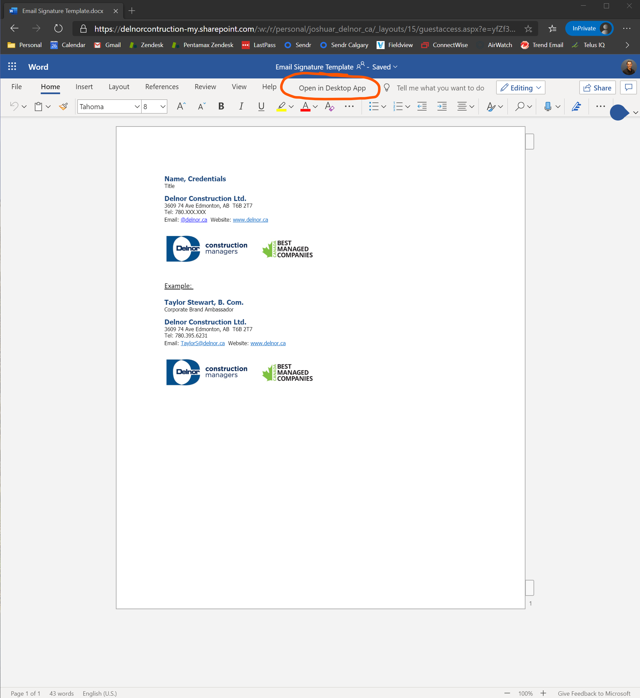640x698 pixels.
Task: Select the Home ribbon tab
Action: (50, 86)
